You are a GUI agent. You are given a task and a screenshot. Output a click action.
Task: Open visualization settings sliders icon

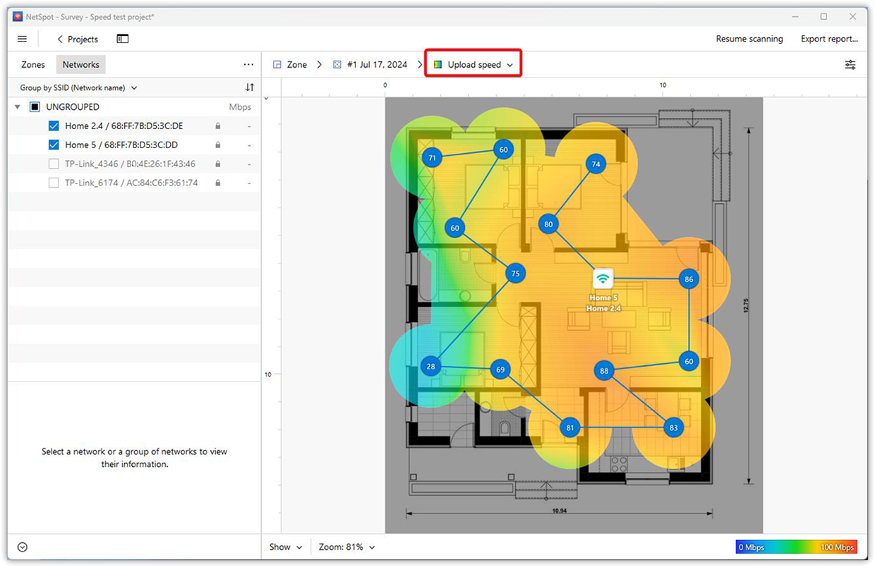tap(850, 64)
